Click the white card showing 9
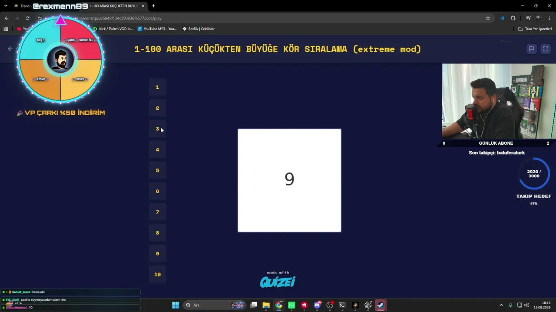 point(289,180)
